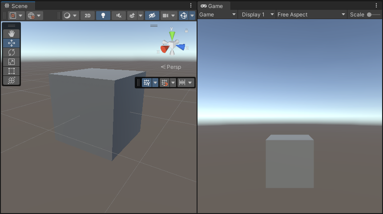Toggle scene lighting with the lightbulb button
Viewport: 383px width, 214px height.
pos(103,16)
